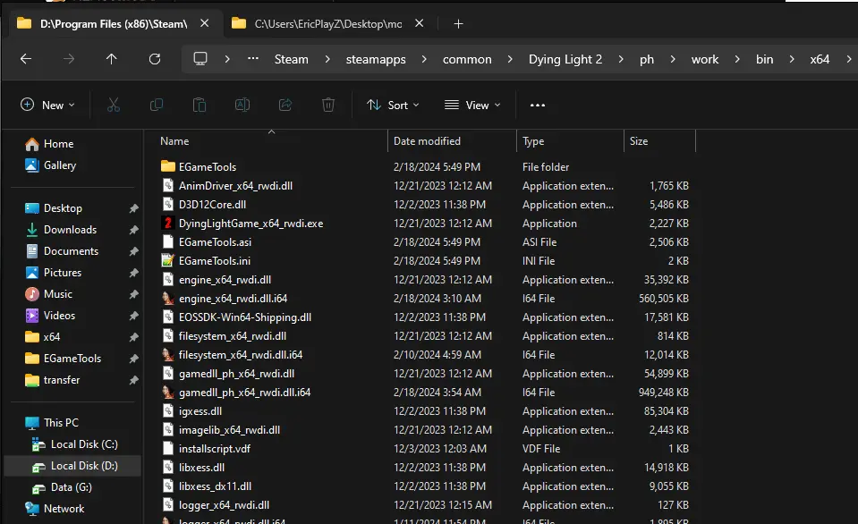Jump to common folder in breadcrumb
The width and height of the screenshot is (858, 524).
point(467,59)
